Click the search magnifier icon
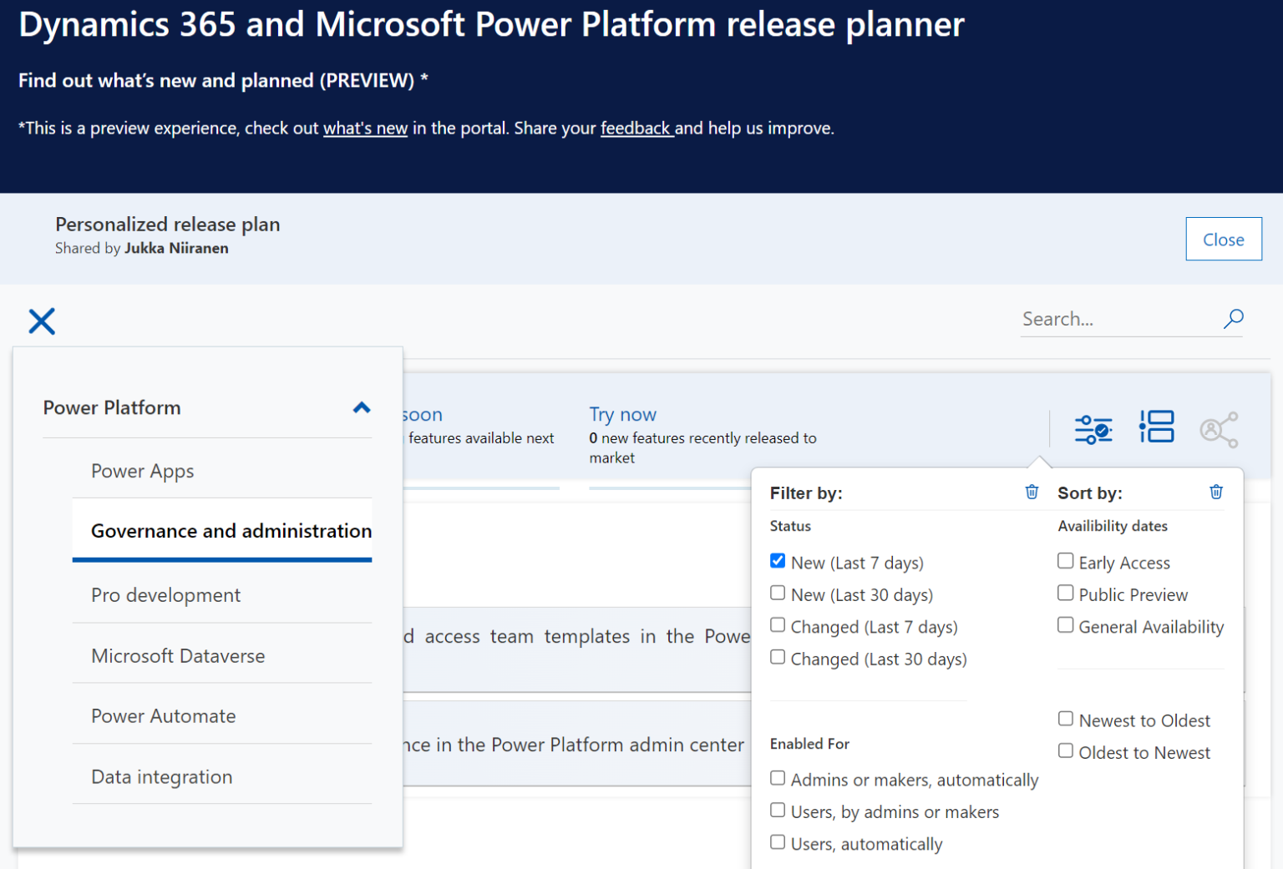This screenshot has height=869, width=1283. coord(1233,319)
